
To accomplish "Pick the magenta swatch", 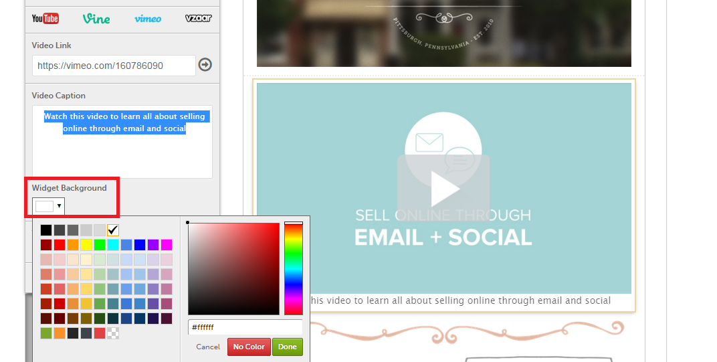I will (167, 245).
